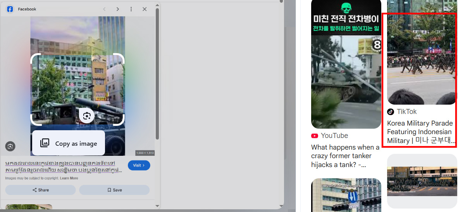Go to the next image with the right chevron
The width and height of the screenshot is (458, 212).
click(118, 9)
